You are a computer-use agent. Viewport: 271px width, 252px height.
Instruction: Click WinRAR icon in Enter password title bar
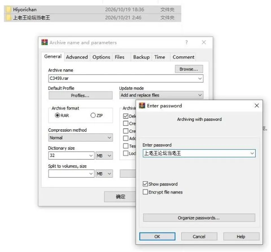[142, 106]
